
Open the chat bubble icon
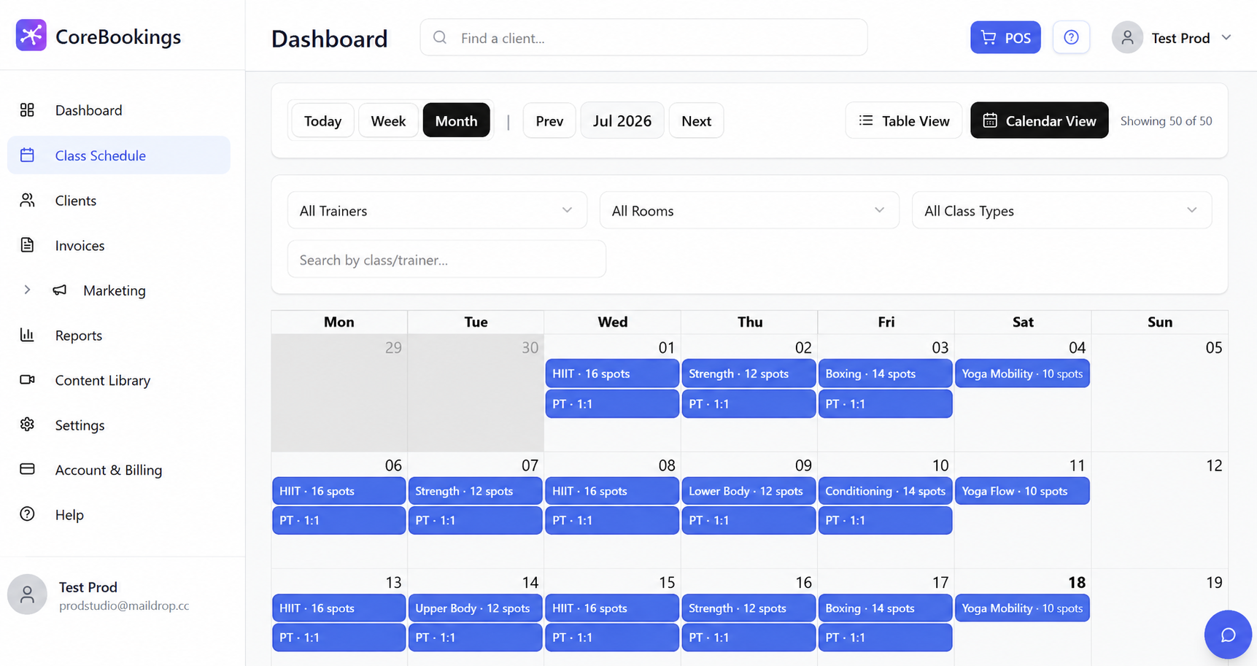pos(1228,634)
